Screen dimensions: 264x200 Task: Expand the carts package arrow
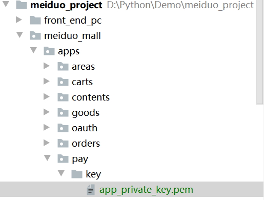tap(47, 81)
